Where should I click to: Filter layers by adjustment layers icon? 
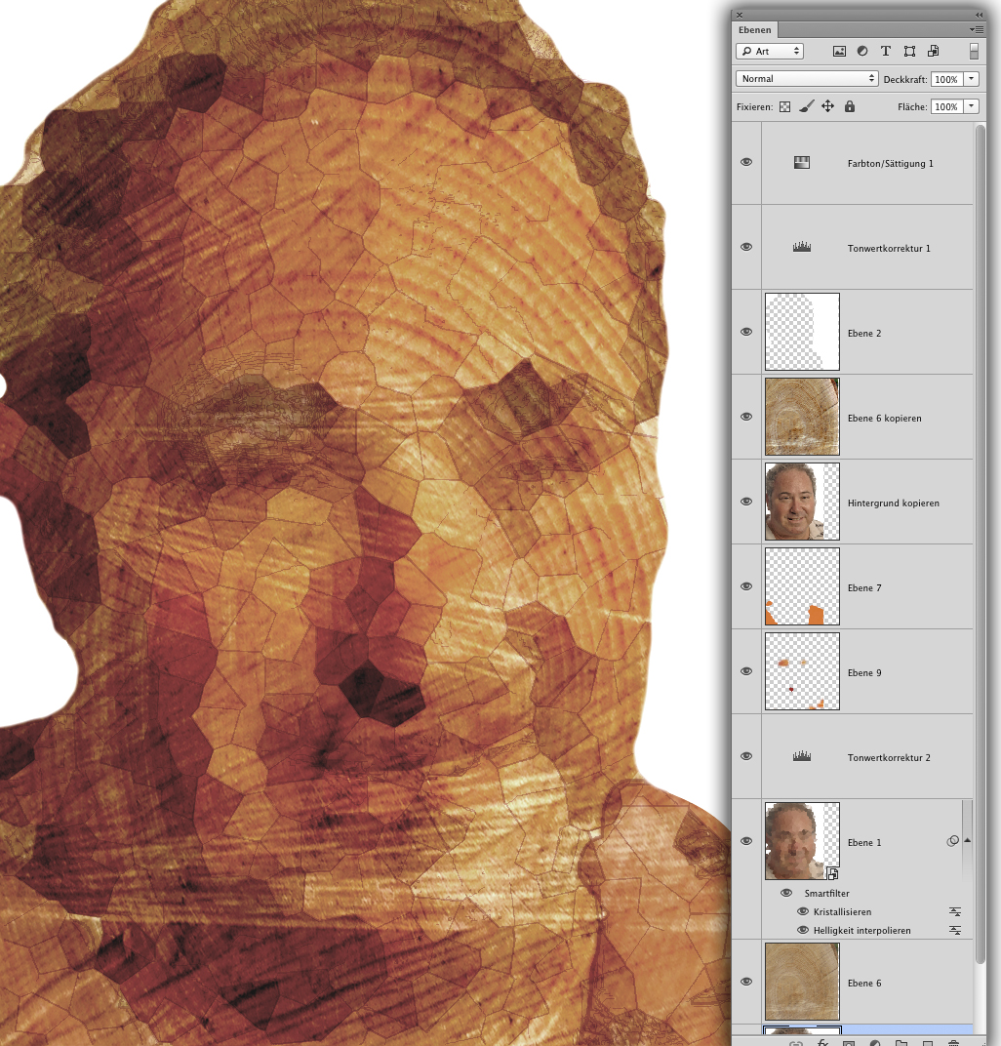[862, 52]
